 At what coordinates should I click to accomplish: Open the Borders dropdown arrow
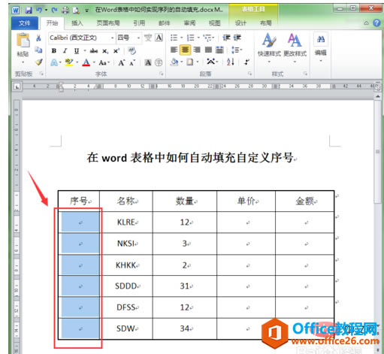tap(198, 62)
